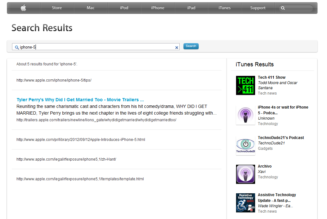Click the blue Search button
The height and width of the screenshot is (219, 327).
[191, 46]
